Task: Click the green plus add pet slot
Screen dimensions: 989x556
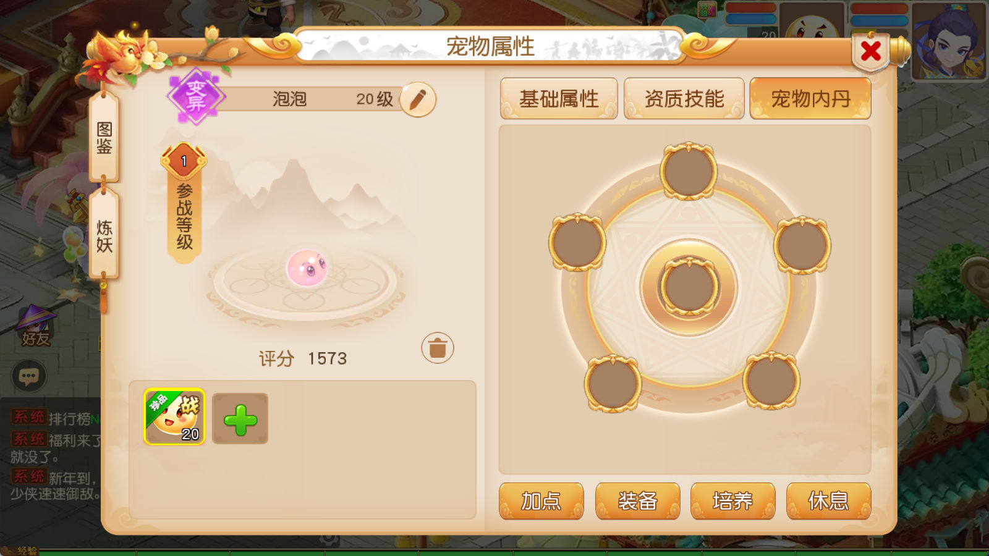Action: pos(240,419)
